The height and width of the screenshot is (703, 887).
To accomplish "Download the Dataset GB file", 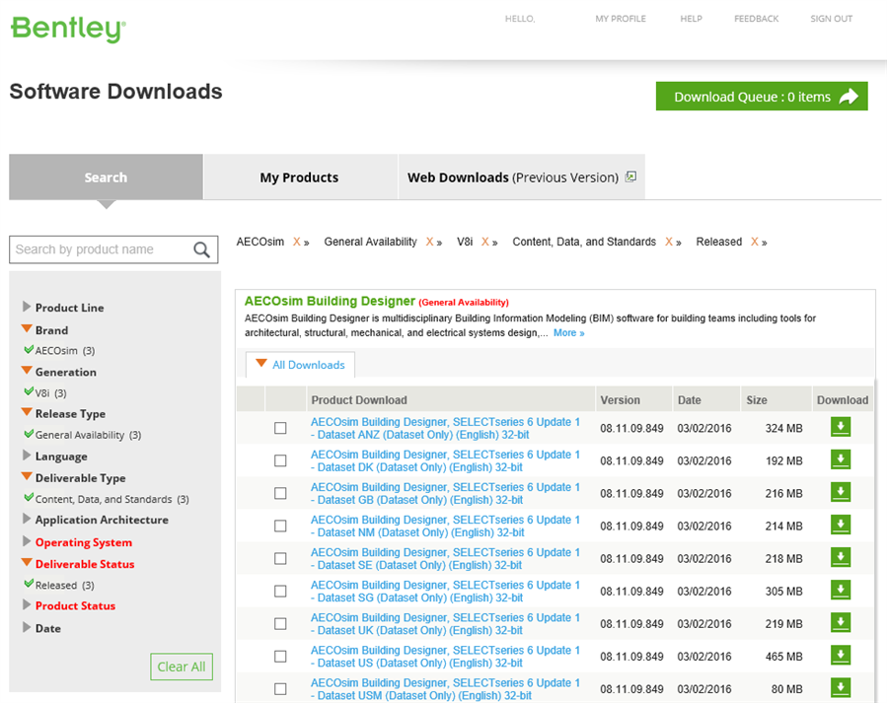I will [841, 492].
